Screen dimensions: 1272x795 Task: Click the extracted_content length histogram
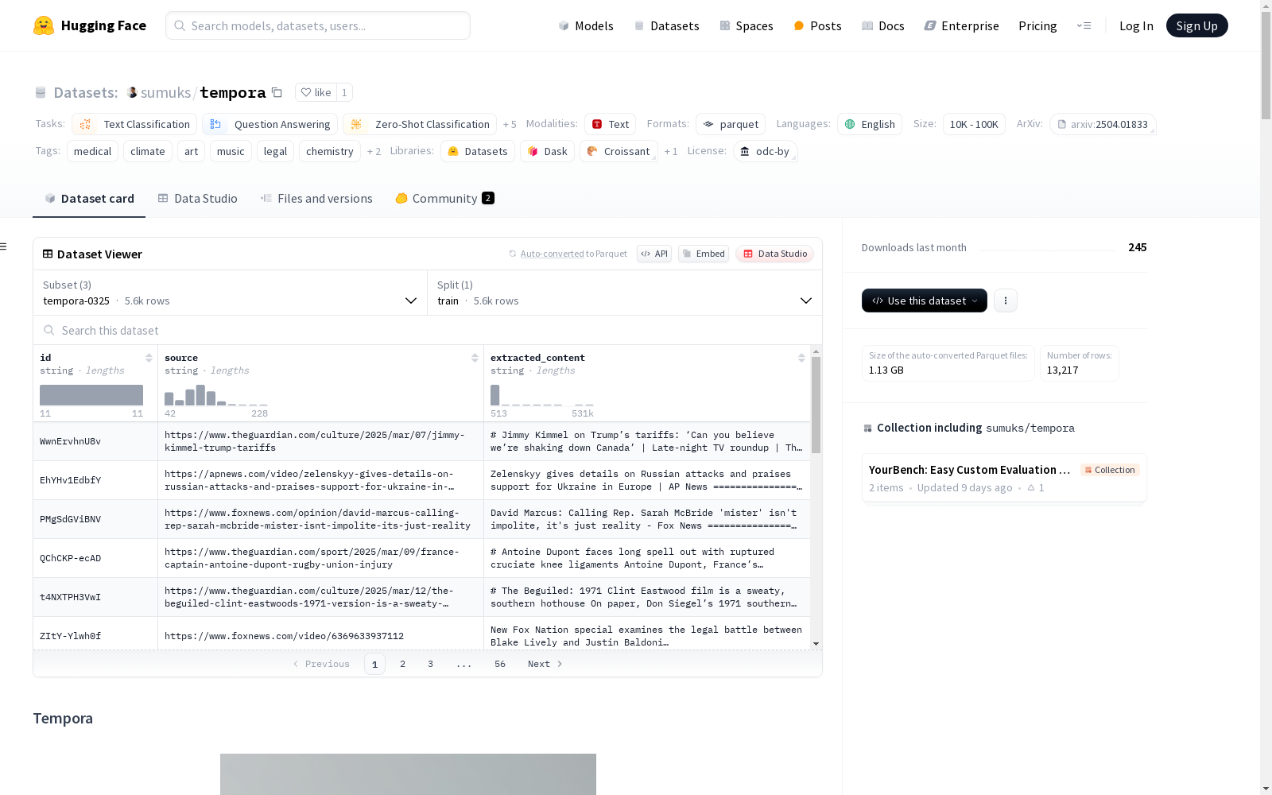tap(542, 395)
